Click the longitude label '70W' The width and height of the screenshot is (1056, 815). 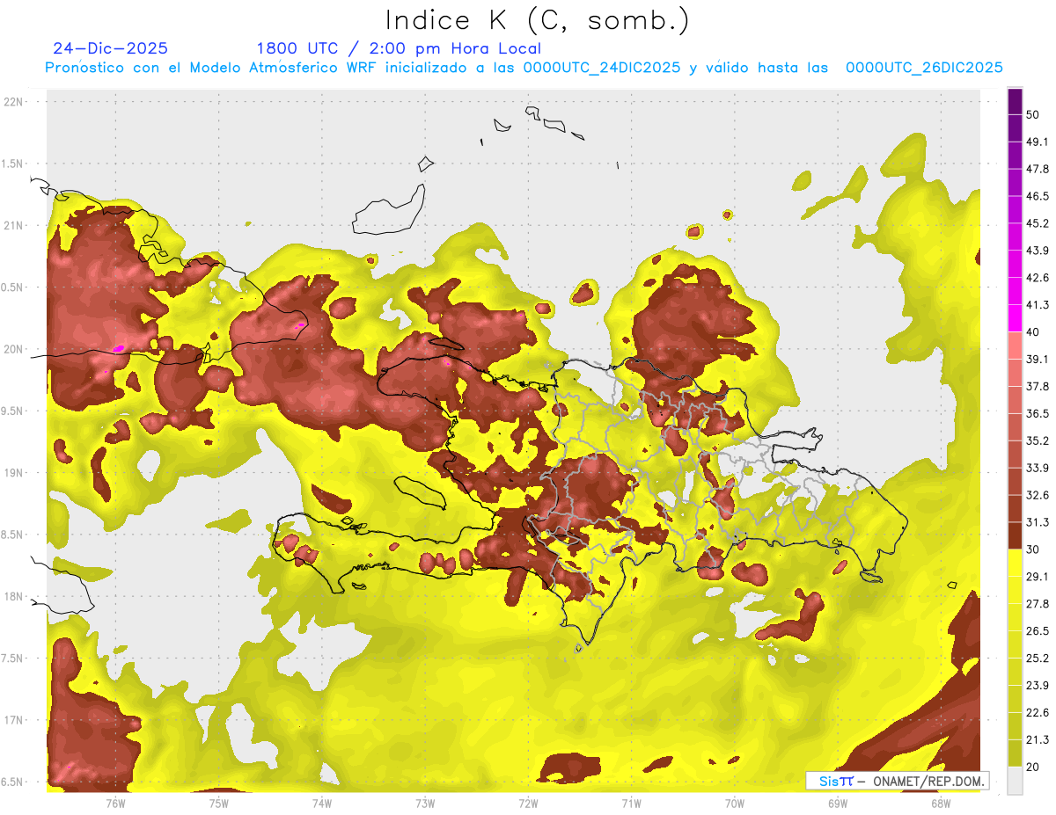734,804
